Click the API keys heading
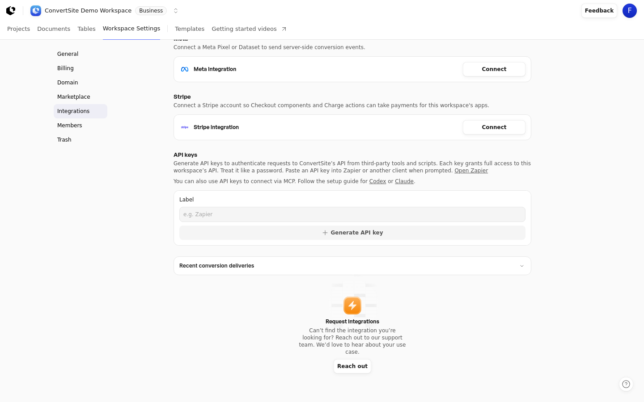Image resolution: width=644 pixels, height=402 pixels. [185, 155]
